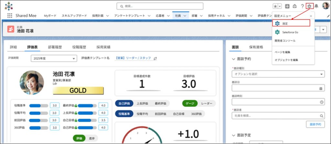The width and height of the screenshot is (331, 144).
Task: Click the 面談予約 button
Action: click(315, 124)
